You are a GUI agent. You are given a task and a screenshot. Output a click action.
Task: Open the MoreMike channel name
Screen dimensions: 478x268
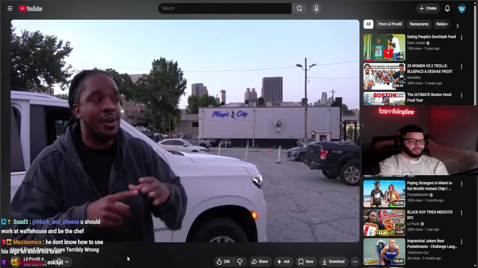pos(414,77)
